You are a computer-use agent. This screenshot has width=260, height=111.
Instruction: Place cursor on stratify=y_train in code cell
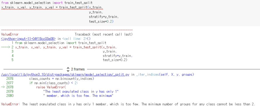pos(104,17)
